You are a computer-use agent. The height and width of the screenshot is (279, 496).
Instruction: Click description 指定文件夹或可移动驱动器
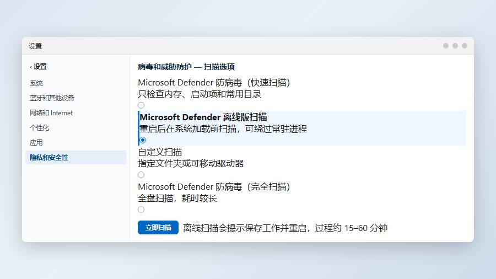coord(191,164)
